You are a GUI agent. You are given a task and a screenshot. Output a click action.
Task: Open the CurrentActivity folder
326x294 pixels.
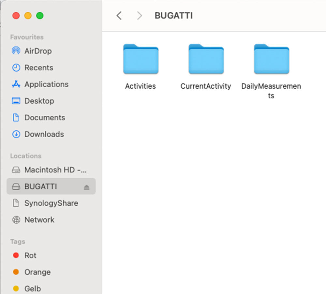(x=206, y=60)
